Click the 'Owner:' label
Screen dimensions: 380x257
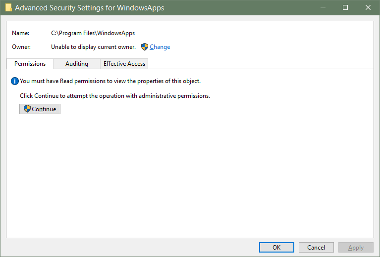pos(21,47)
